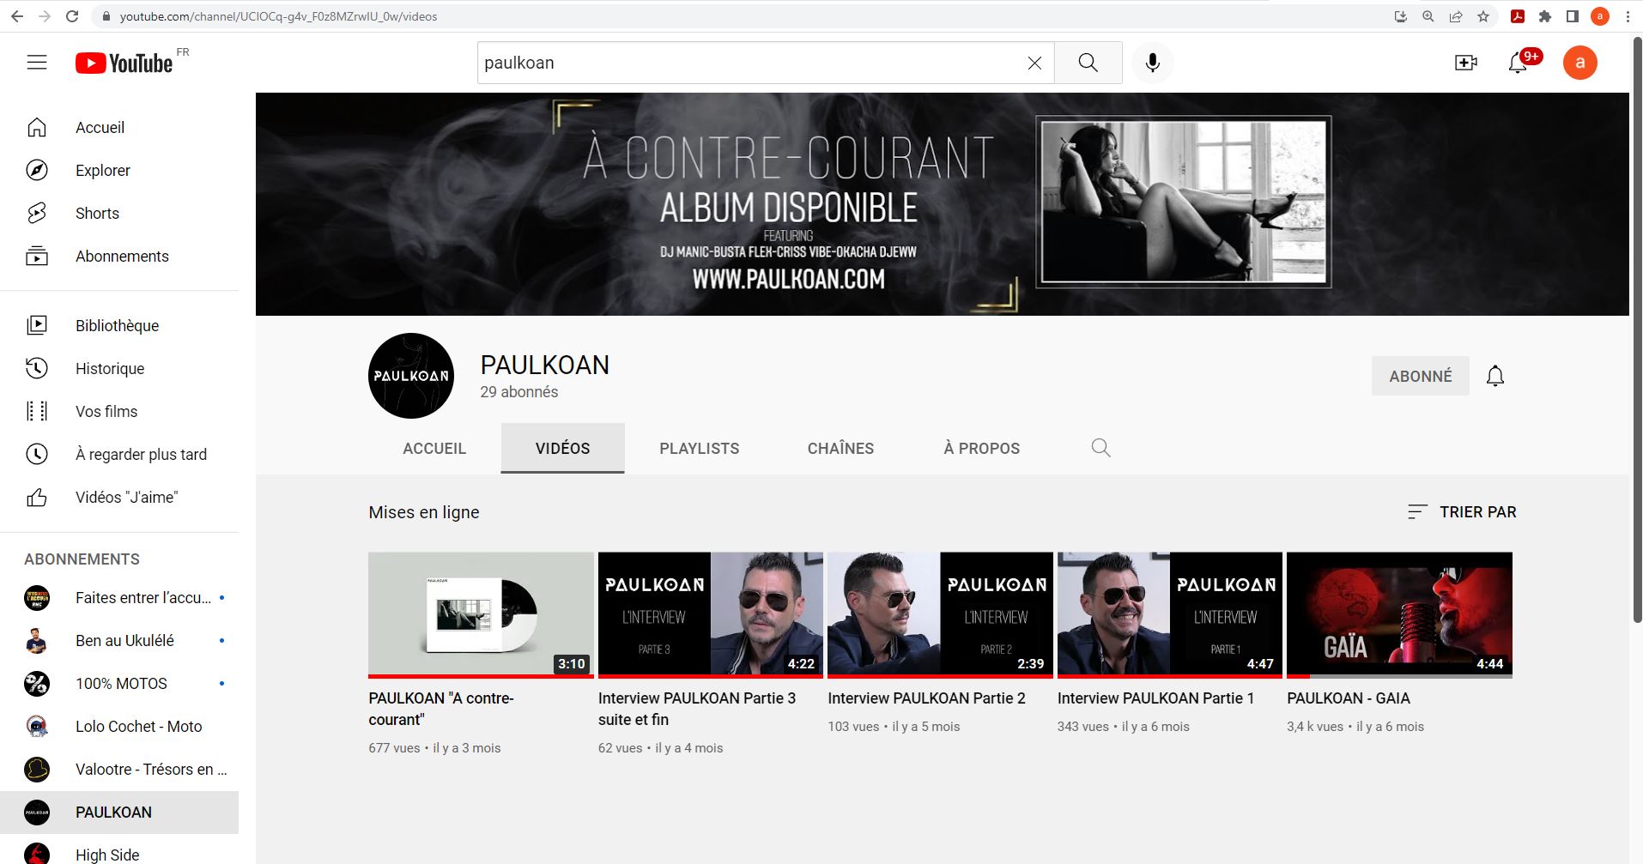Switch to the À PROPOS tab
The width and height of the screenshot is (1643, 864).
(981, 448)
